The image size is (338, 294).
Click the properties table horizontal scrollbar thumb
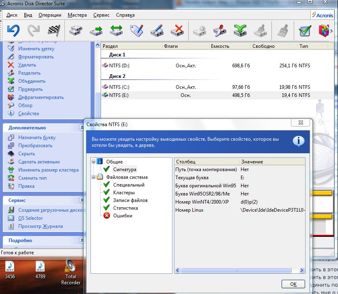(x=236, y=270)
